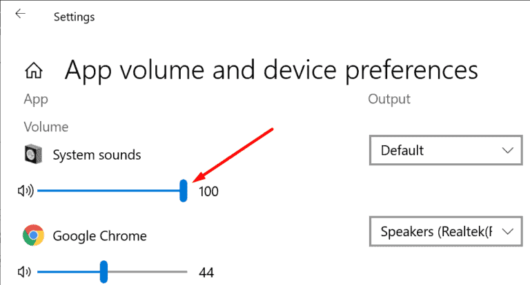Click the volume value 44 next to Chrome
530x285 pixels.
pos(206,273)
